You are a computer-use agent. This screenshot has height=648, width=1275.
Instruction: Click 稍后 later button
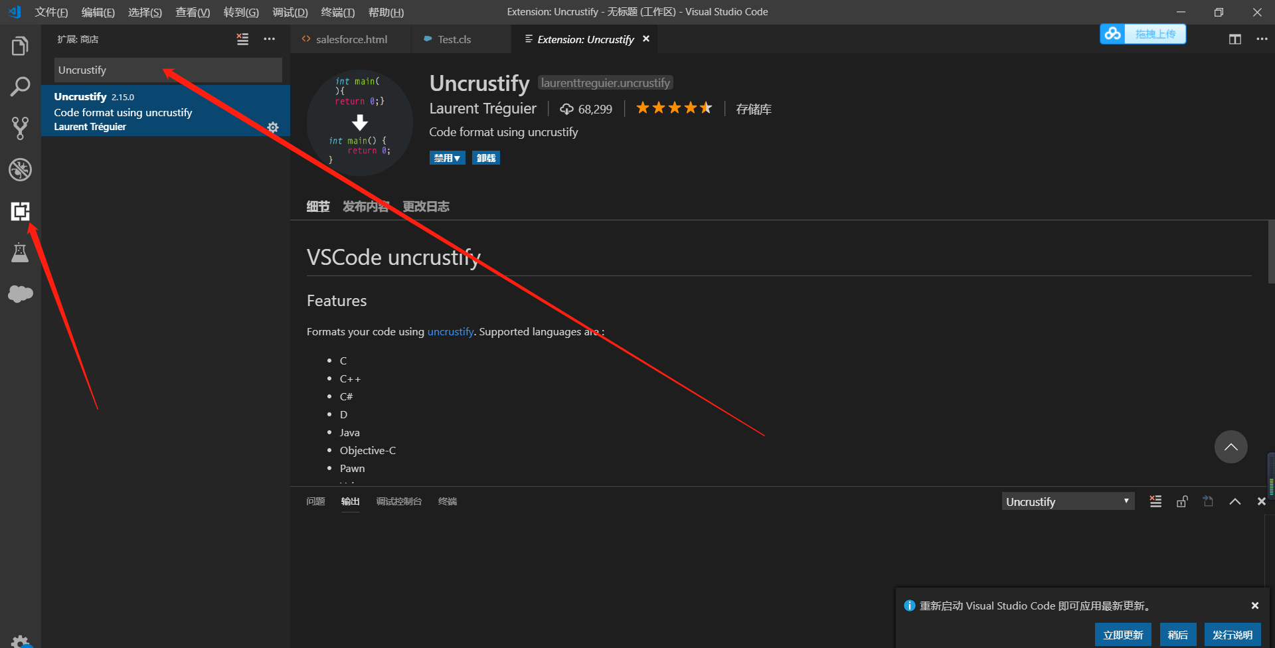pyautogui.click(x=1178, y=635)
